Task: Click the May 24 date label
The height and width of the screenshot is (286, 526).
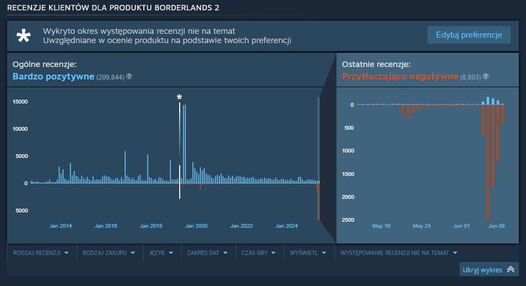Action: (x=421, y=226)
